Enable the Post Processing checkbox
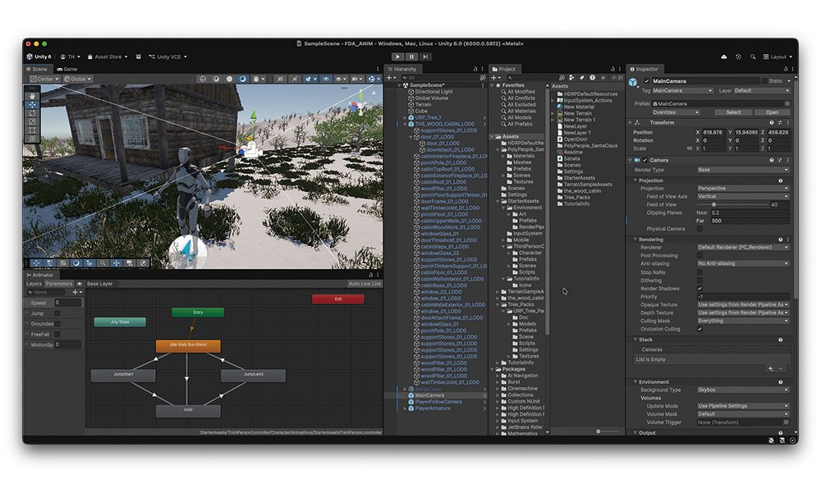The width and height of the screenshot is (821, 497). click(x=700, y=255)
